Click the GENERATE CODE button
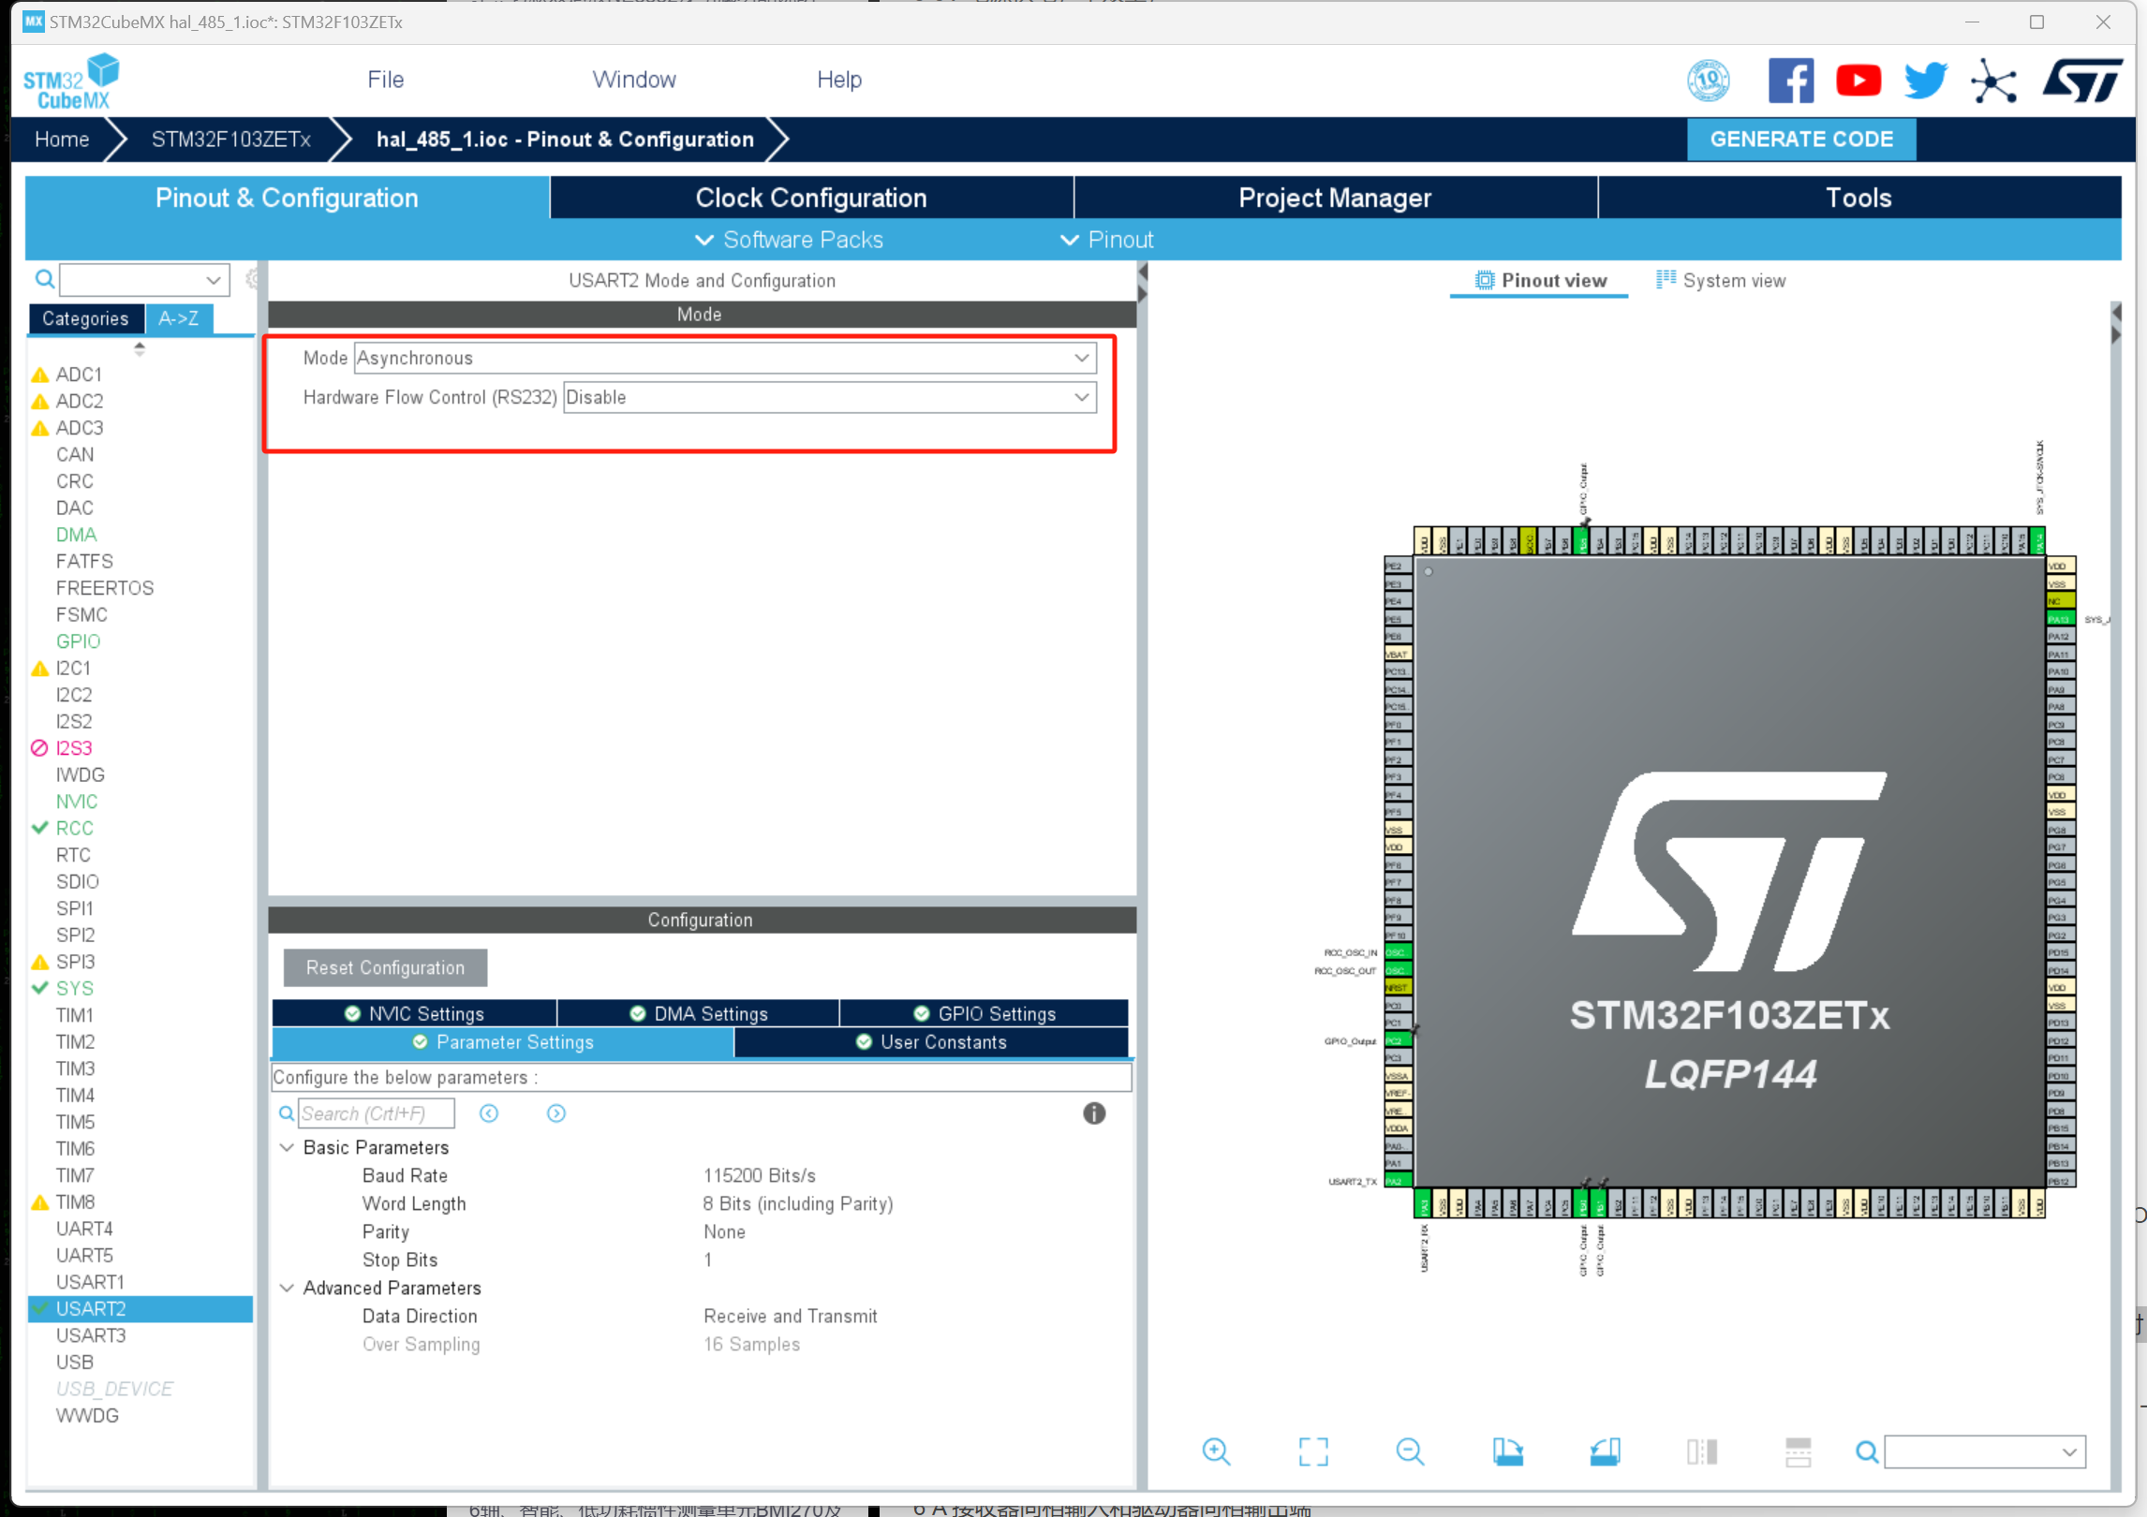 coord(1800,139)
